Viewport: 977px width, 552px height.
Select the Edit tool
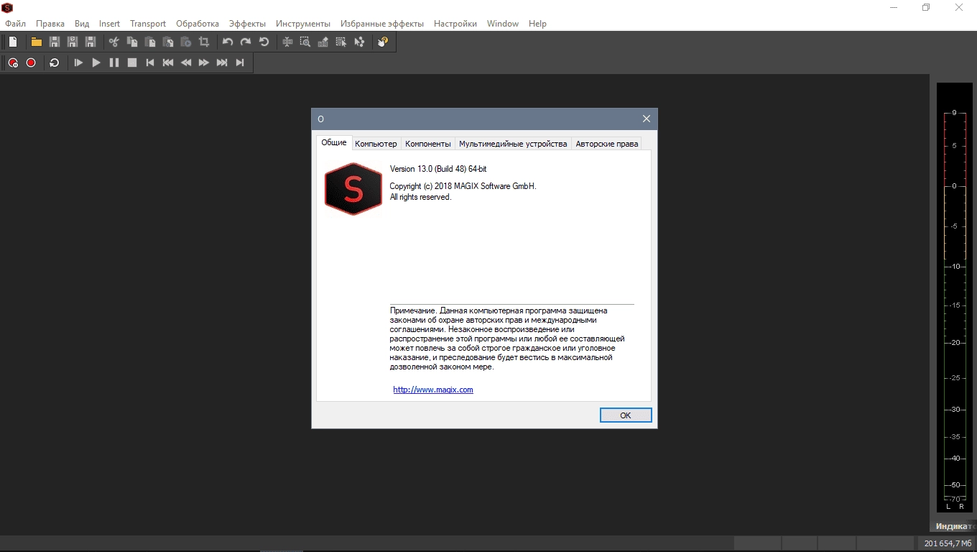tap(287, 42)
